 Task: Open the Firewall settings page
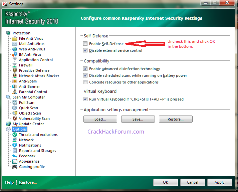click(26, 65)
